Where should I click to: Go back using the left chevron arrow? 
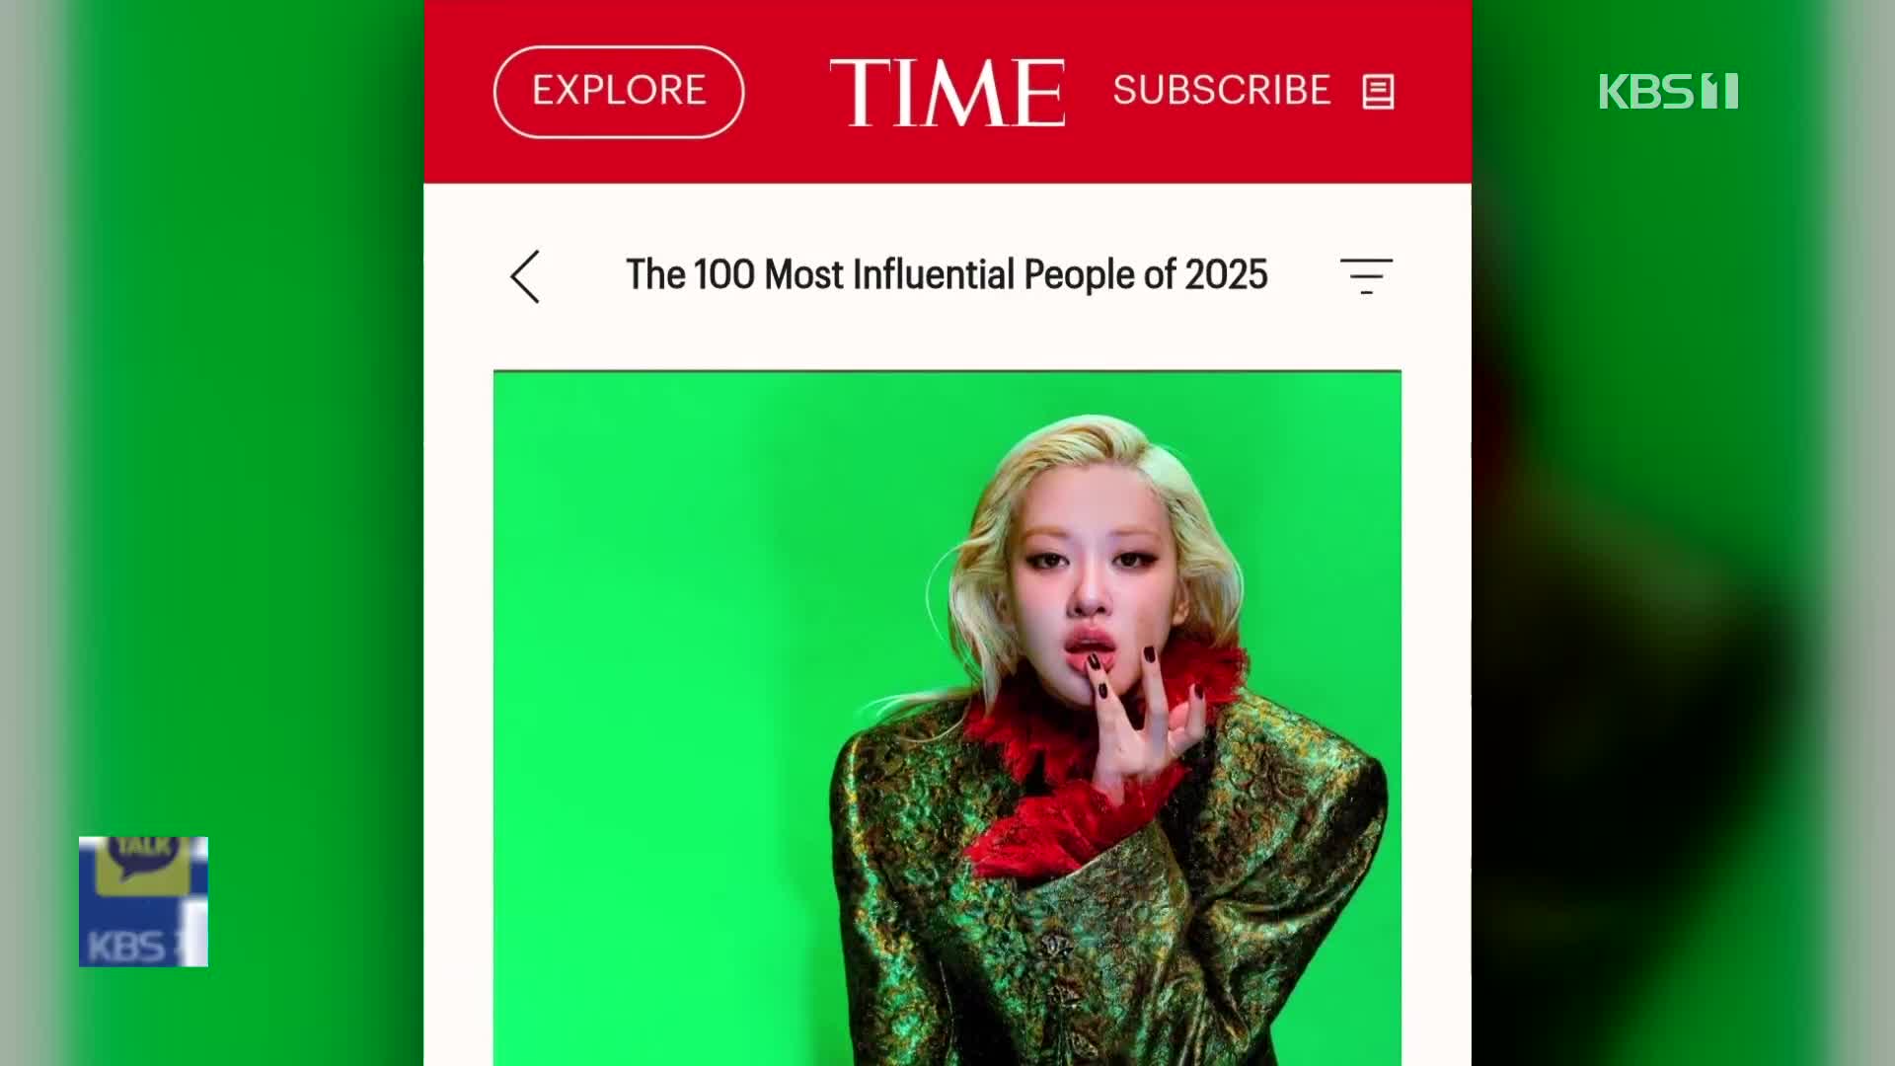[x=525, y=275]
